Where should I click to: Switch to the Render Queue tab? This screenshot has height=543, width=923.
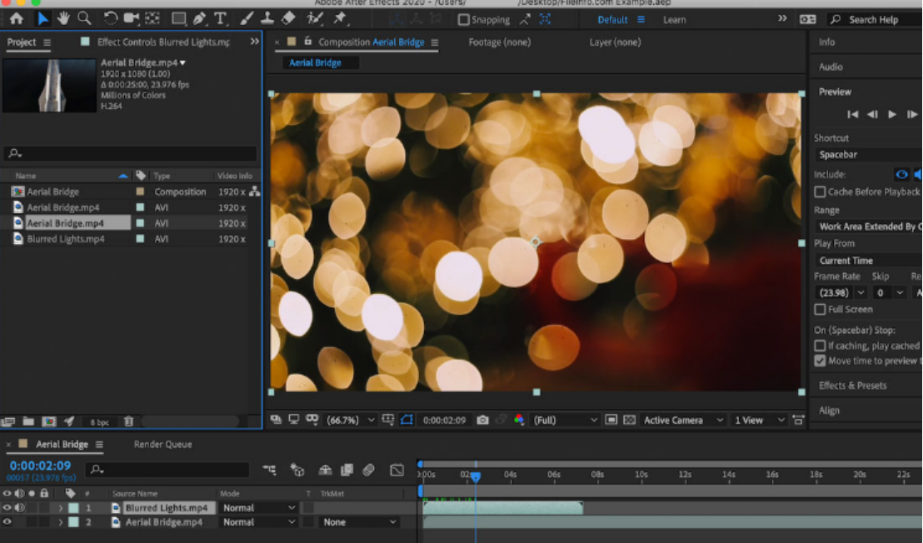pyautogui.click(x=162, y=444)
